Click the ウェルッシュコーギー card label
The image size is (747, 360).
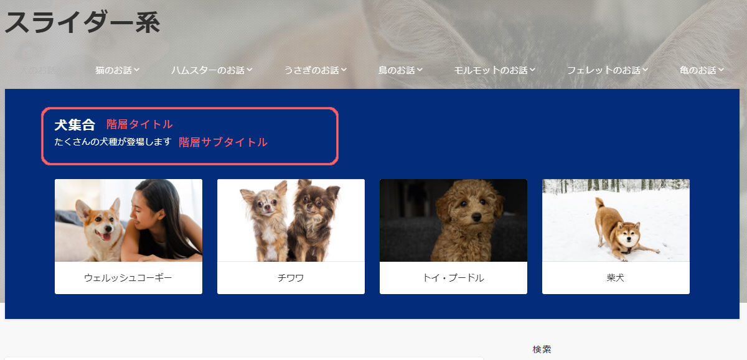pyautogui.click(x=128, y=278)
